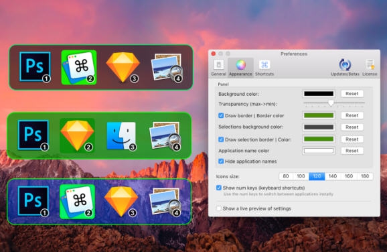
Task: Choose the Finder icon in the green panel
Action: pos(121,136)
